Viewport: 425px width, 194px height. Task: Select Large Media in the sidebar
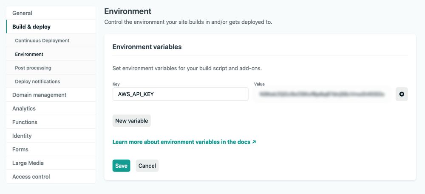[x=28, y=163]
